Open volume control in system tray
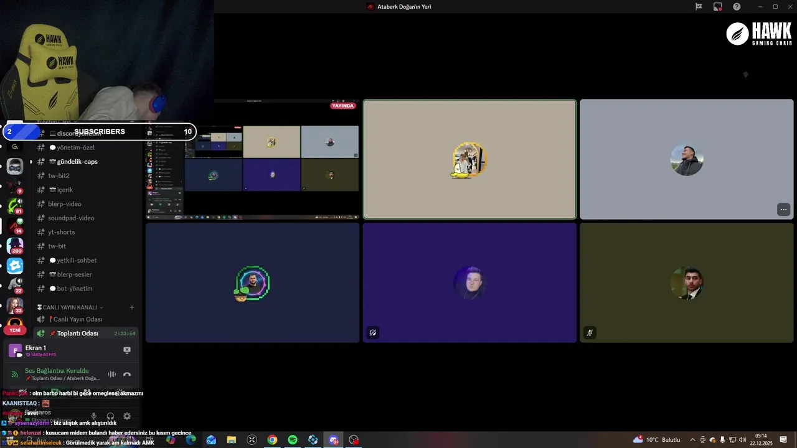The height and width of the screenshot is (448, 797). tap(742, 440)
